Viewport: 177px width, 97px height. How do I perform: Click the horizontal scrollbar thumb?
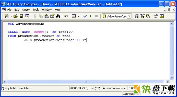click(86, 82)
